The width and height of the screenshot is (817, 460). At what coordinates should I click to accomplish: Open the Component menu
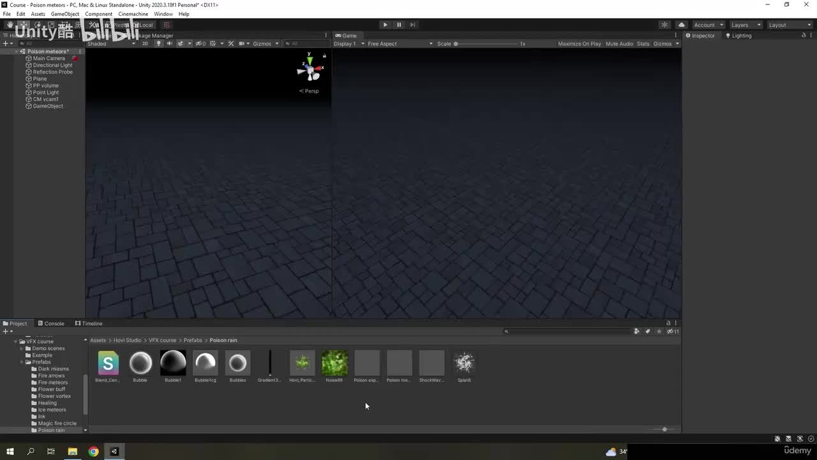[98, 14]
